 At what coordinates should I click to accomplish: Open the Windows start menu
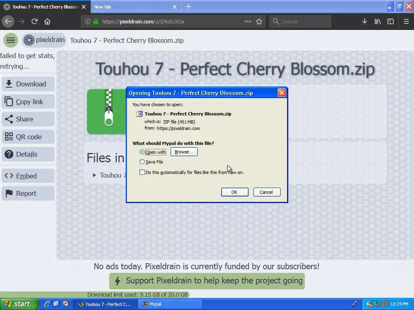point(19,304)
